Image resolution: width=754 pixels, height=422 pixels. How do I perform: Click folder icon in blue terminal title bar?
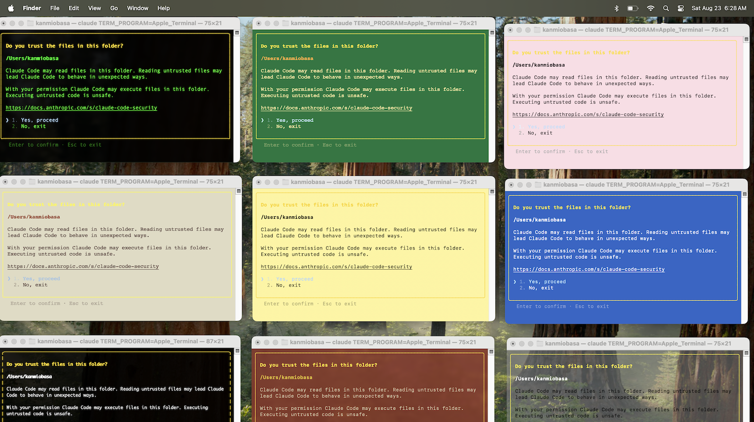538,185
